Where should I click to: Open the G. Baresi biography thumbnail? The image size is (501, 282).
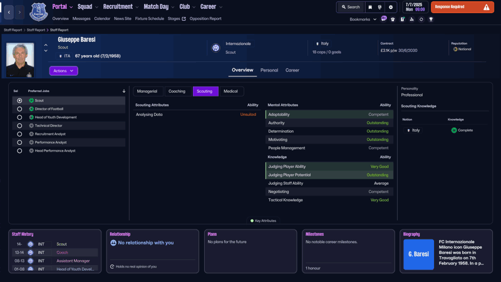click(418, 254)
